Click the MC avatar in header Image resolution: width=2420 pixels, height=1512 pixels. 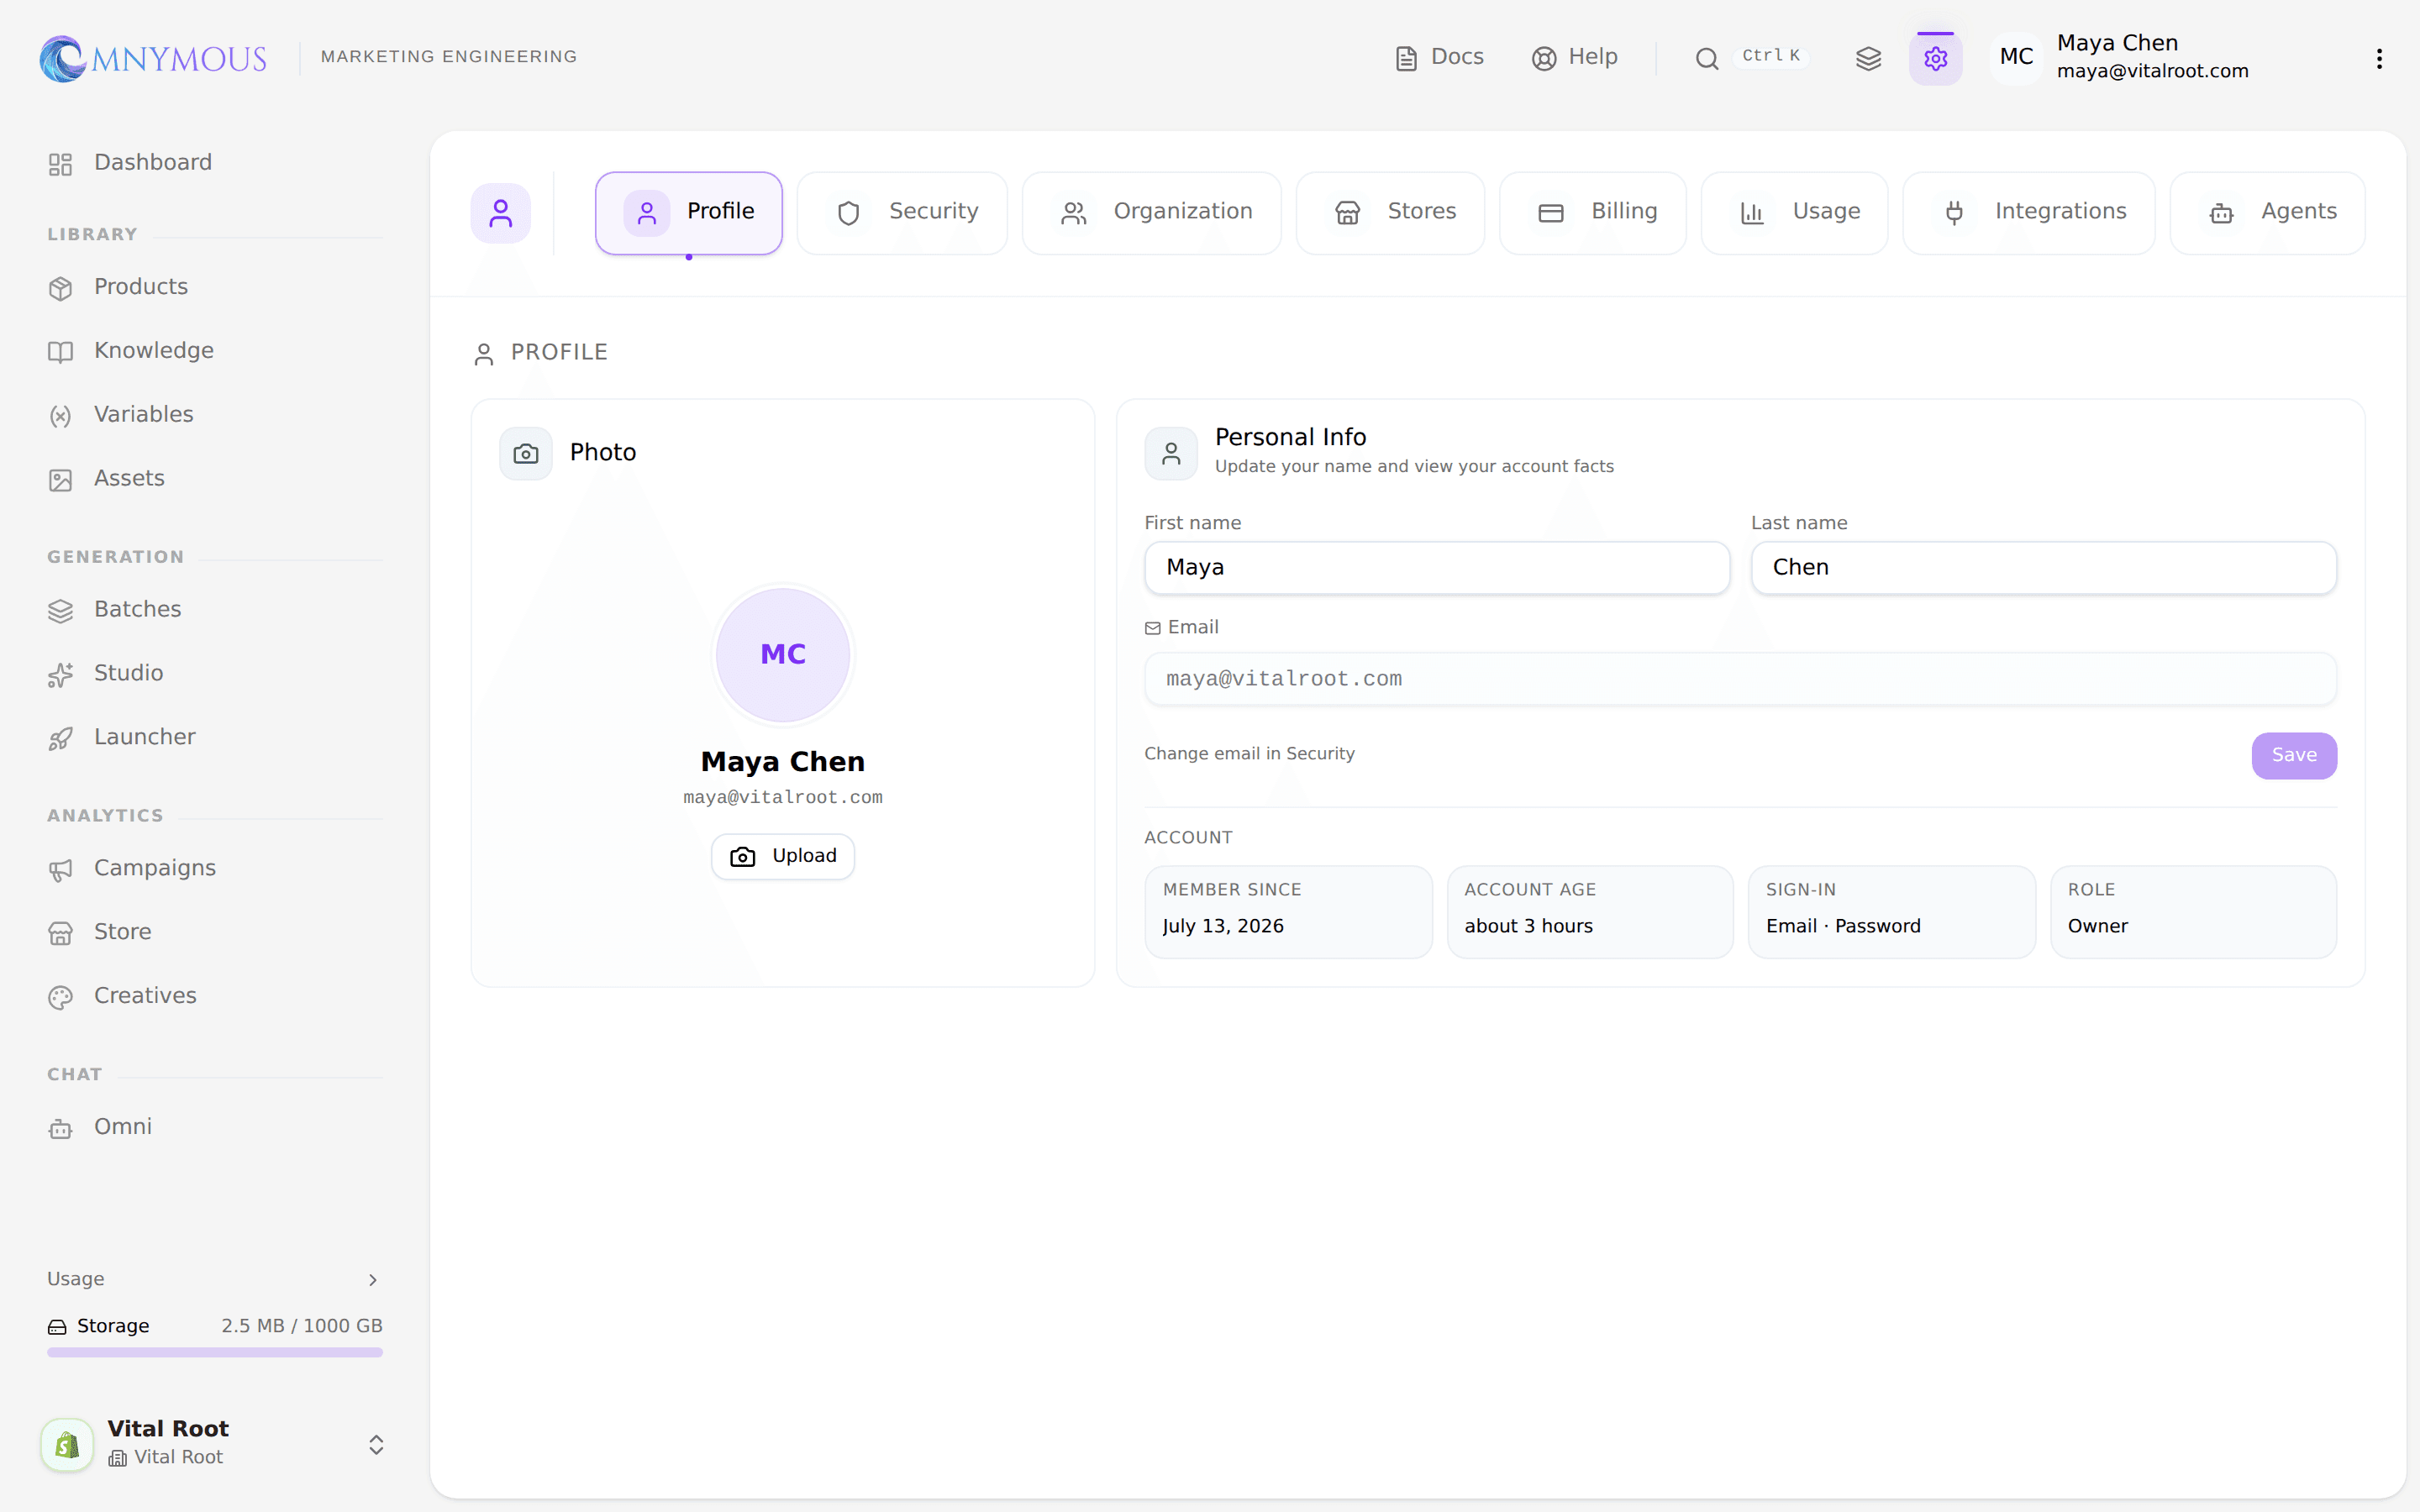tap(2016, 57)
